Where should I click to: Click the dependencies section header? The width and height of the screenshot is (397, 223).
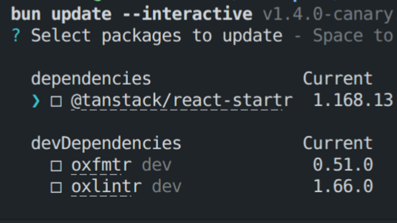pyautogui.click(x=91, y=79)
